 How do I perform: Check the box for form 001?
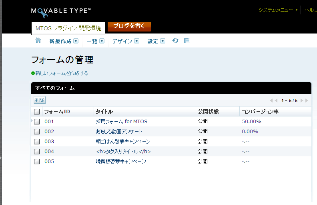(37, 122)
